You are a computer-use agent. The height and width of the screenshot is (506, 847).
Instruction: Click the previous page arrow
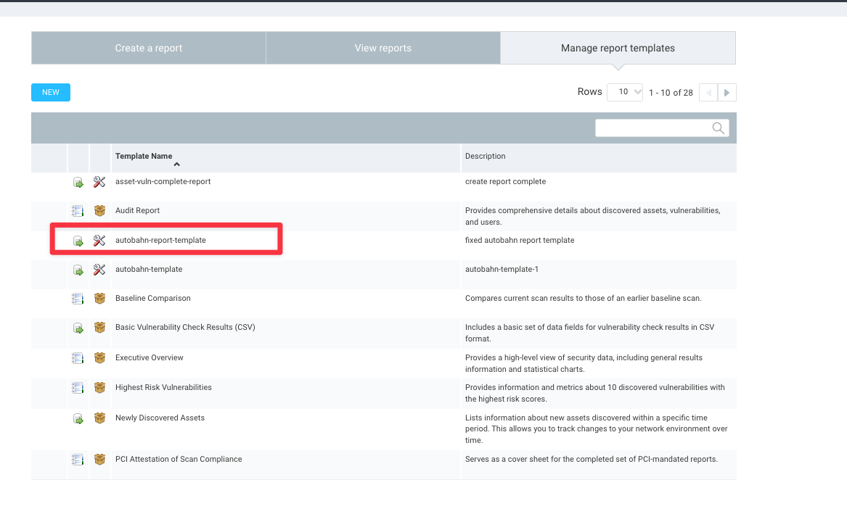coord(708,93)
